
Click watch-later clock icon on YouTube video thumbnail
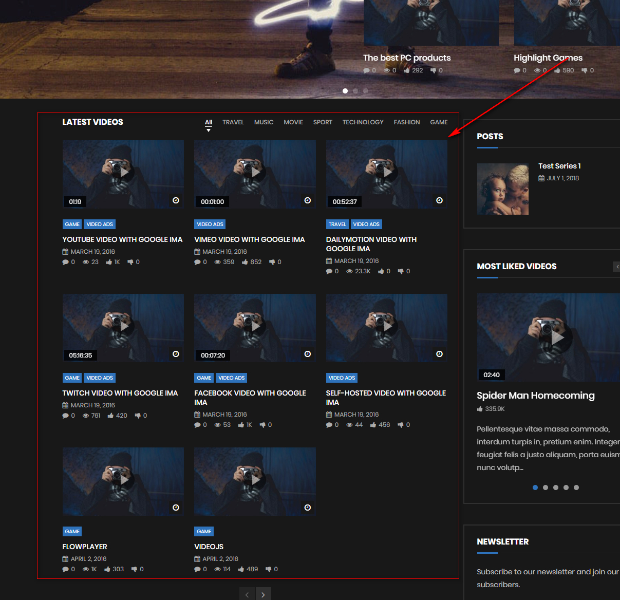click(x=176, y=200)
